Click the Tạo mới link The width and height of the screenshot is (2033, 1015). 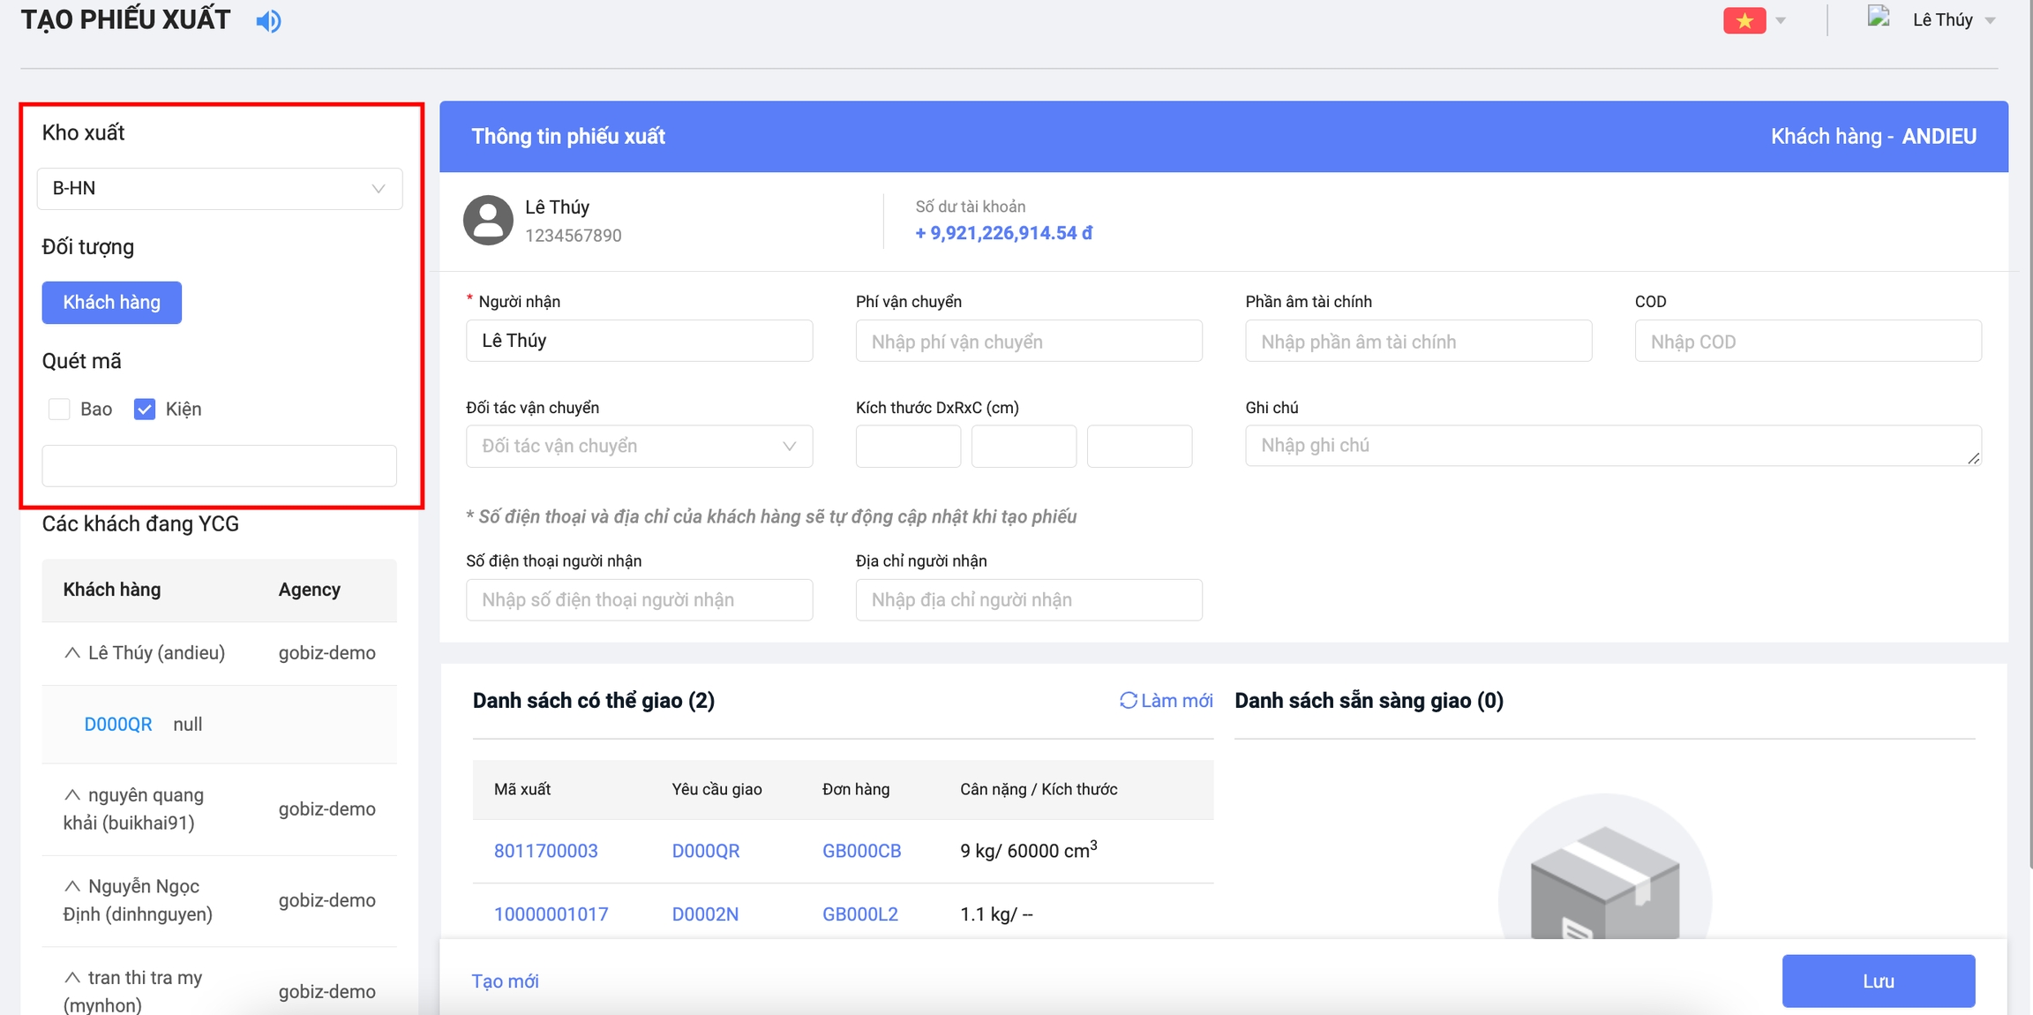pyautogui.click(x=505, y=981)
